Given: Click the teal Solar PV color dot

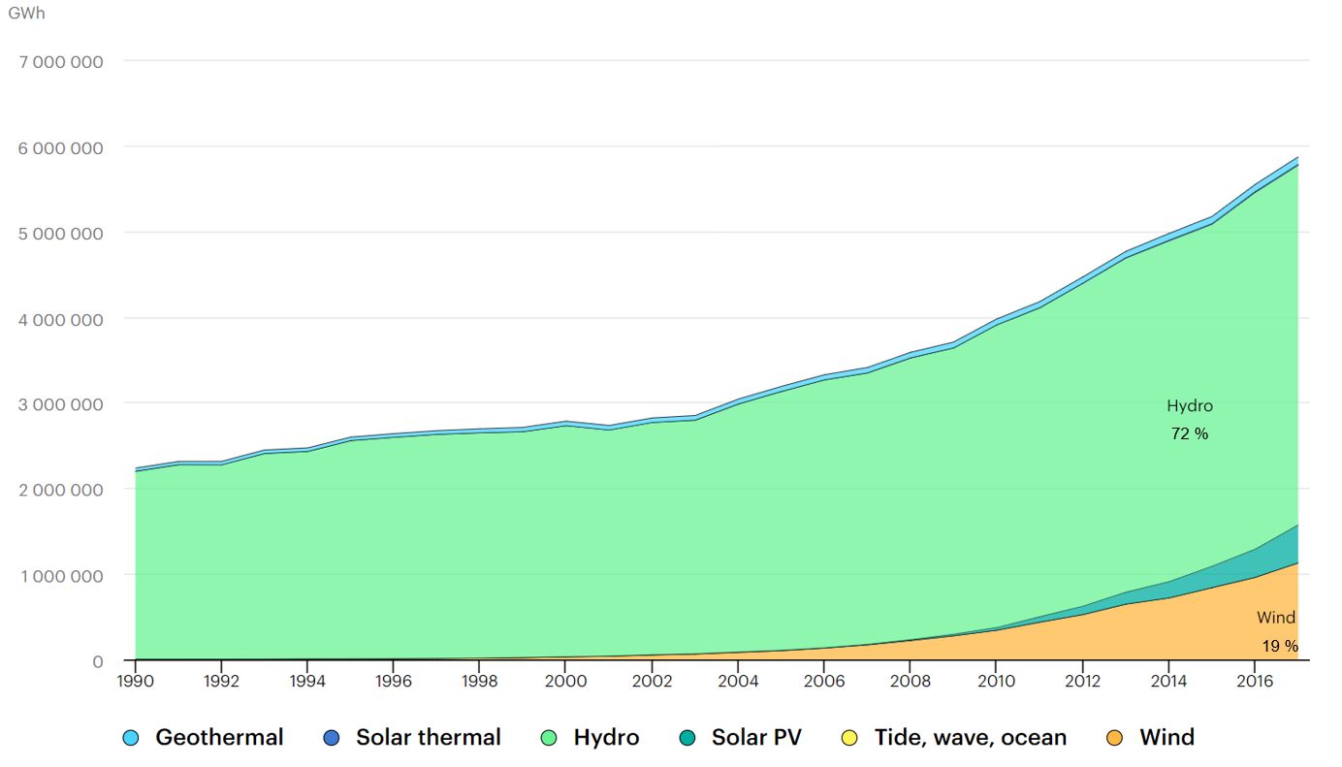Looking at the screenshot, I should pos(688,738).
